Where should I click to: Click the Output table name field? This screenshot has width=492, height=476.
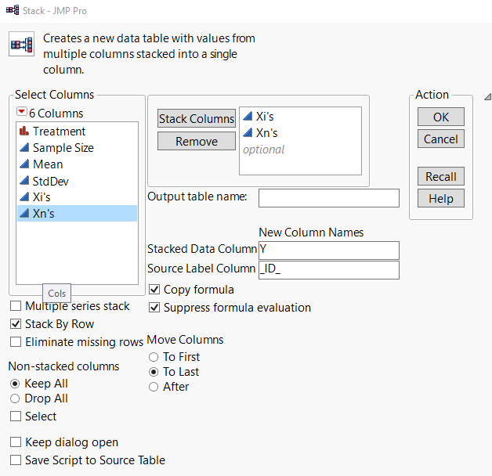[328, 198]
